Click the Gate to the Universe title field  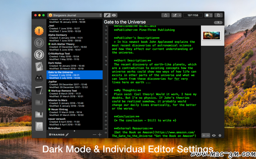[125, 22]
